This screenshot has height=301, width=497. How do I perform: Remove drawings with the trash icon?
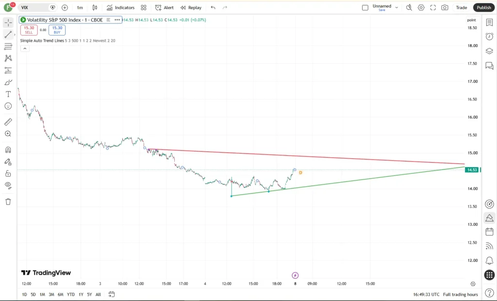[8, 201]
